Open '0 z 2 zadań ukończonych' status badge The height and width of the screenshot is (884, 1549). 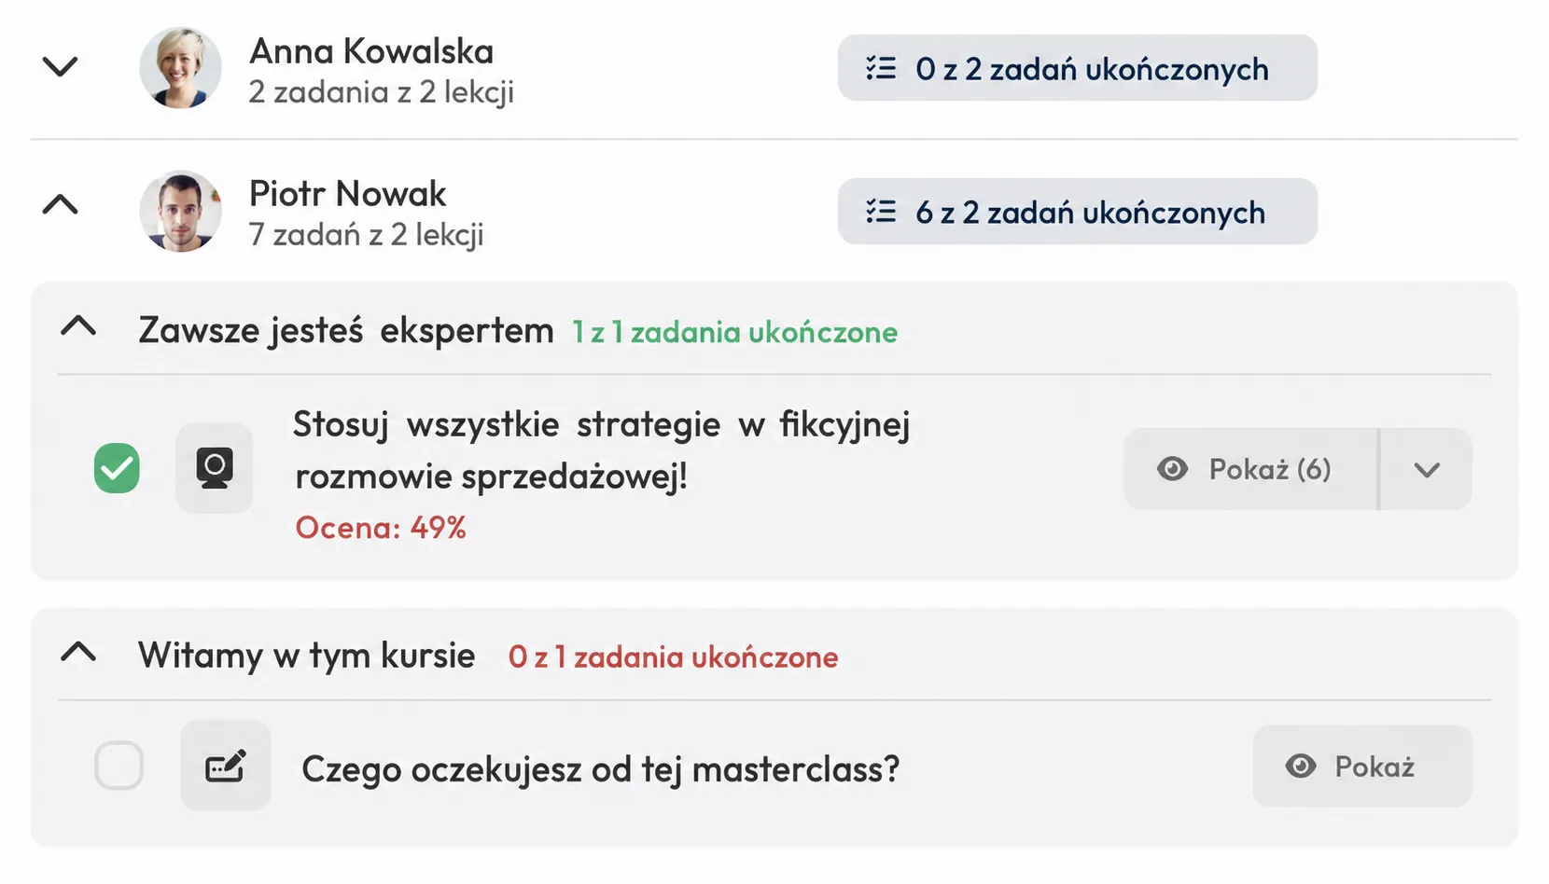pos(1078,68)
